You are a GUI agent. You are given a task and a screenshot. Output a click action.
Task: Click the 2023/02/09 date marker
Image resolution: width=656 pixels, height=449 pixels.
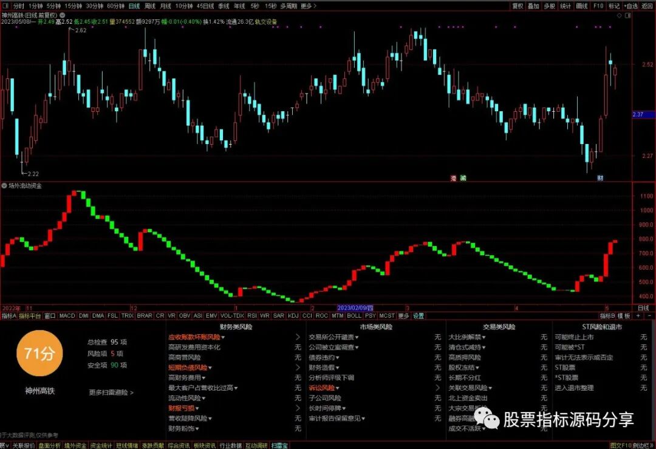point(355,309)
